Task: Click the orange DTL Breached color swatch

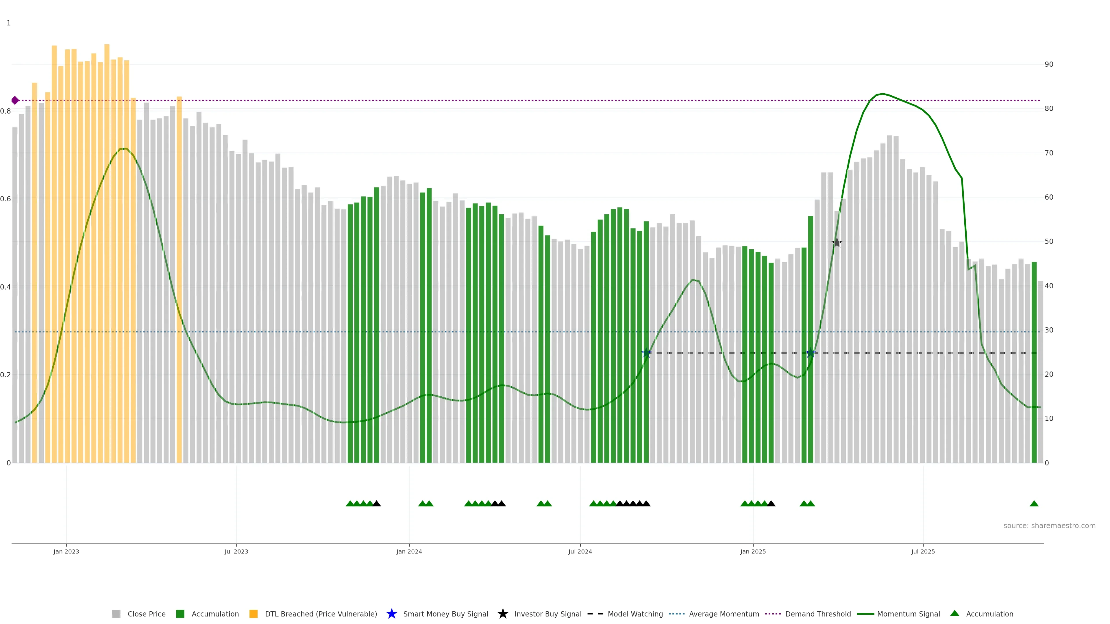Action: click(x=254, y=614)
